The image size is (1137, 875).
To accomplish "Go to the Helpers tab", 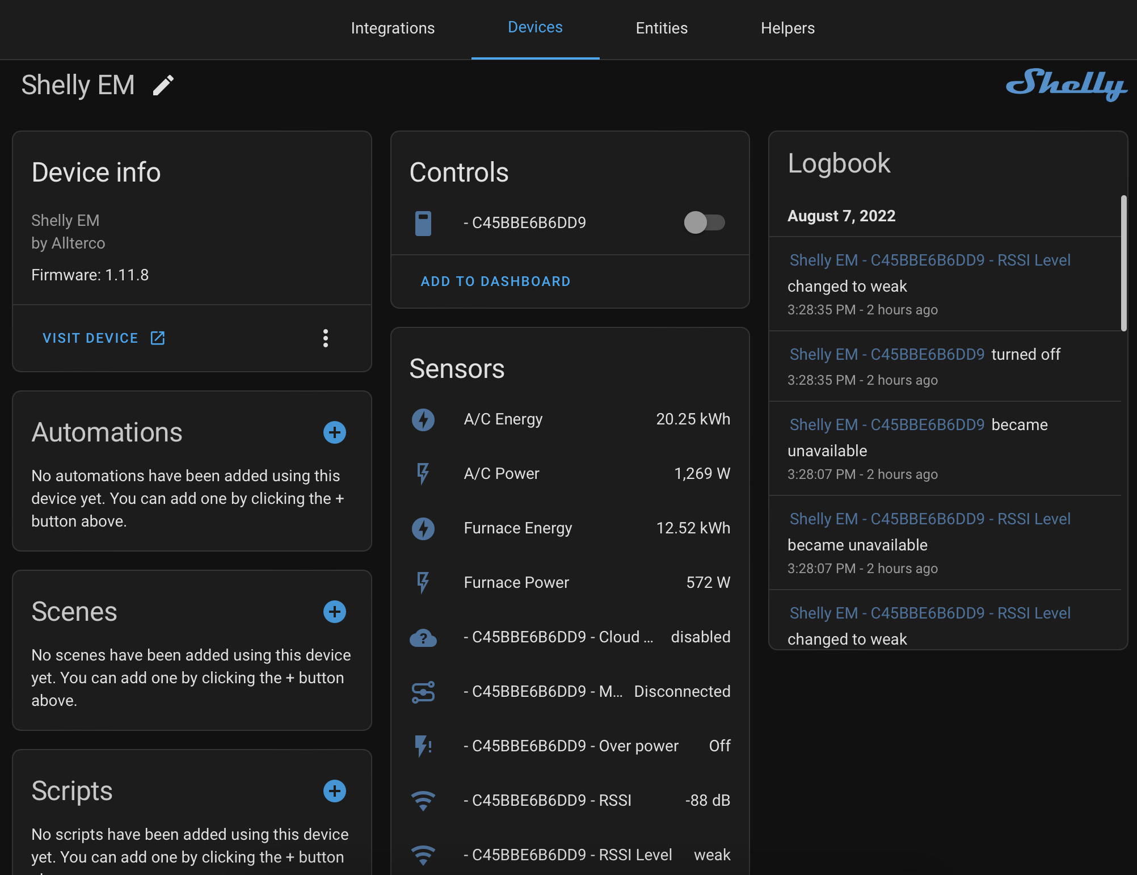I will 788,28.
